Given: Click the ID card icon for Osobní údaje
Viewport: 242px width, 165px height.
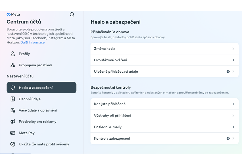Looking at the screenshot, I should (x=13, y=99).
